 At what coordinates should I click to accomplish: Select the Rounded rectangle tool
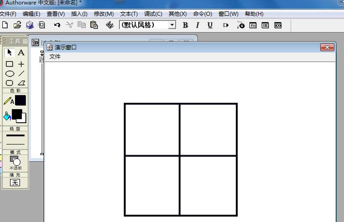tap(9, 83)
